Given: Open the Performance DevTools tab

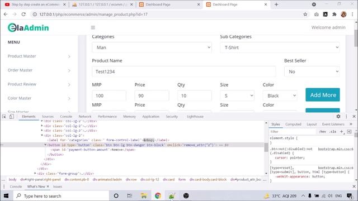Looking at the screenshot, I should click(107, 117).
